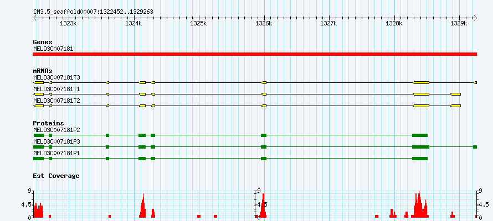Click the 1324k ruler label
Viewport: 493px width, 221px height.
point(134,23)
